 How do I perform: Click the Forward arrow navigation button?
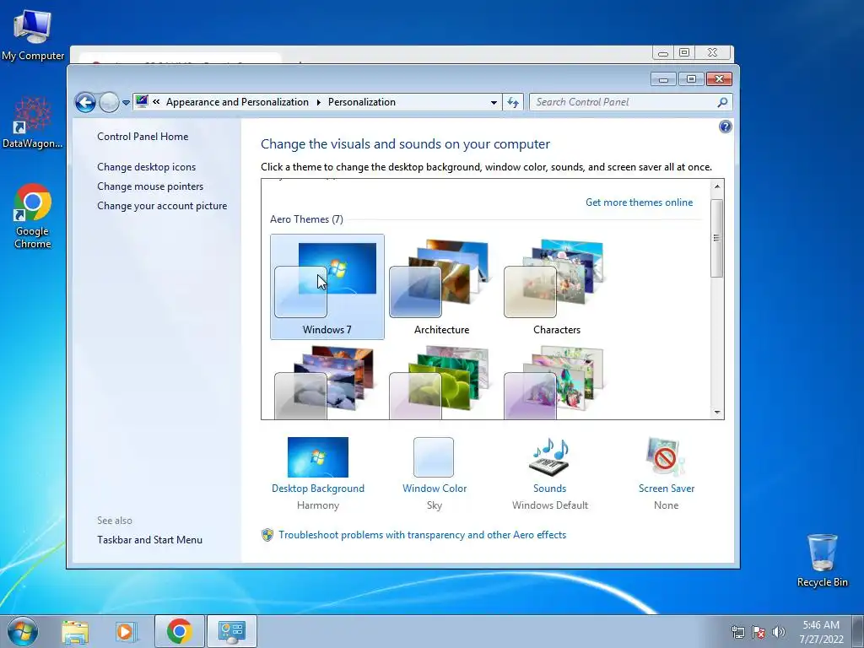[x=109, y=102]
